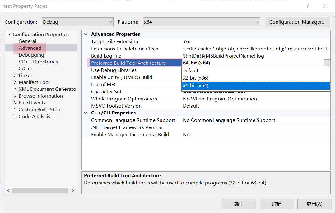
Task: Click the Preferred Build Tool Architecture dropdown arrow
Action: [x=327, y=63]
